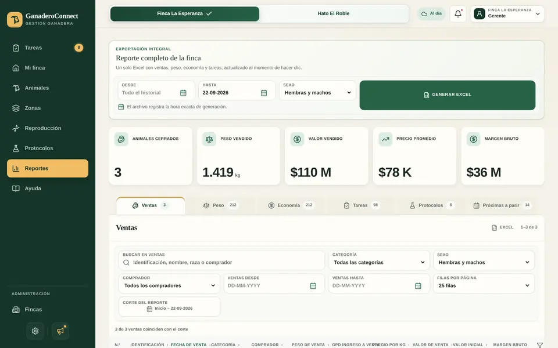Go to Reproducción in sidebar
This screenshot has height=348, width=558.
pos(48,128)
